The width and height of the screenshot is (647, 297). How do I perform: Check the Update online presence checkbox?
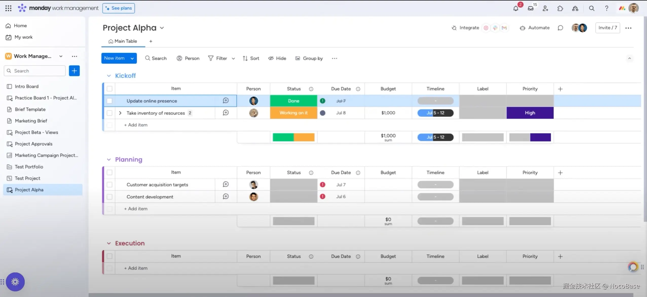(x=109, y=101)
